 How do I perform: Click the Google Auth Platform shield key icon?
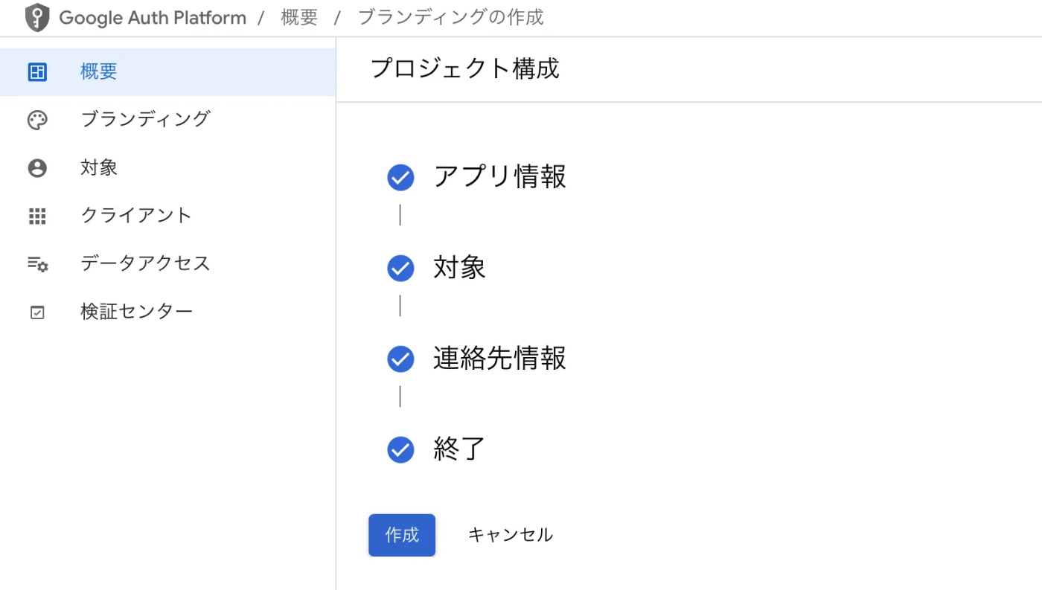tap(37, 18)
